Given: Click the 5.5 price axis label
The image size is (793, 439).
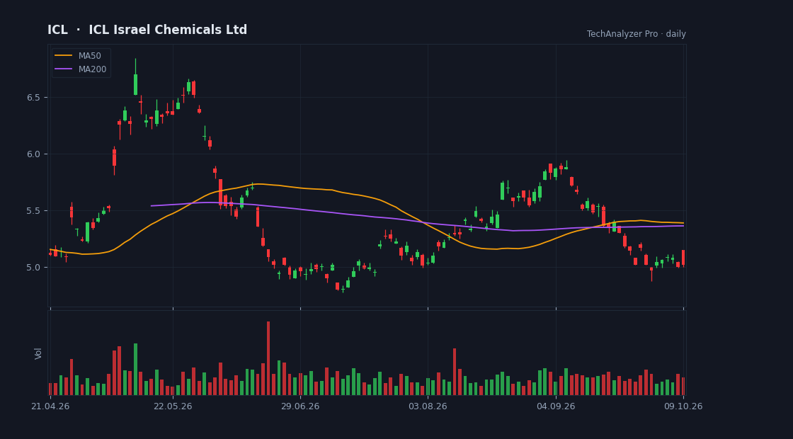Looking at the screenshot, I should click(34, 211).
